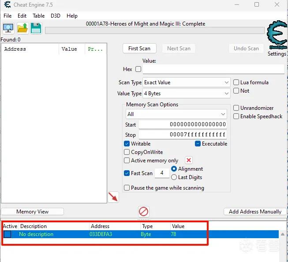Click the red circle clear list icon
Screen dimensions: 288x262
pyautogui.click(x=144, y=211)
